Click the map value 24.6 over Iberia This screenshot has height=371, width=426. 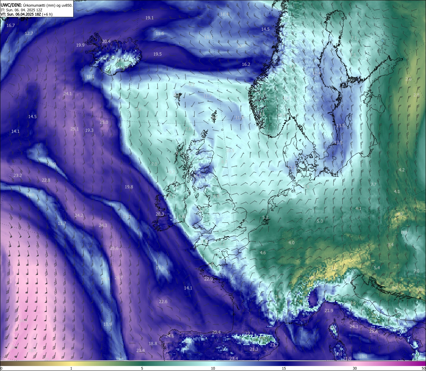(x=170, y=336)
